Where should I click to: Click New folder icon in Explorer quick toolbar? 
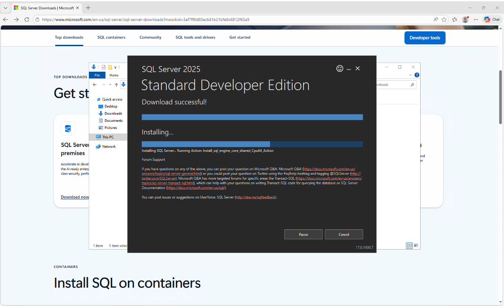110,67
